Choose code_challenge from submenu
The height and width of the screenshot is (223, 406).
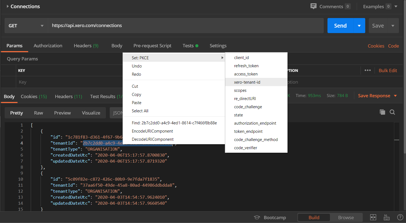point(256,107)
